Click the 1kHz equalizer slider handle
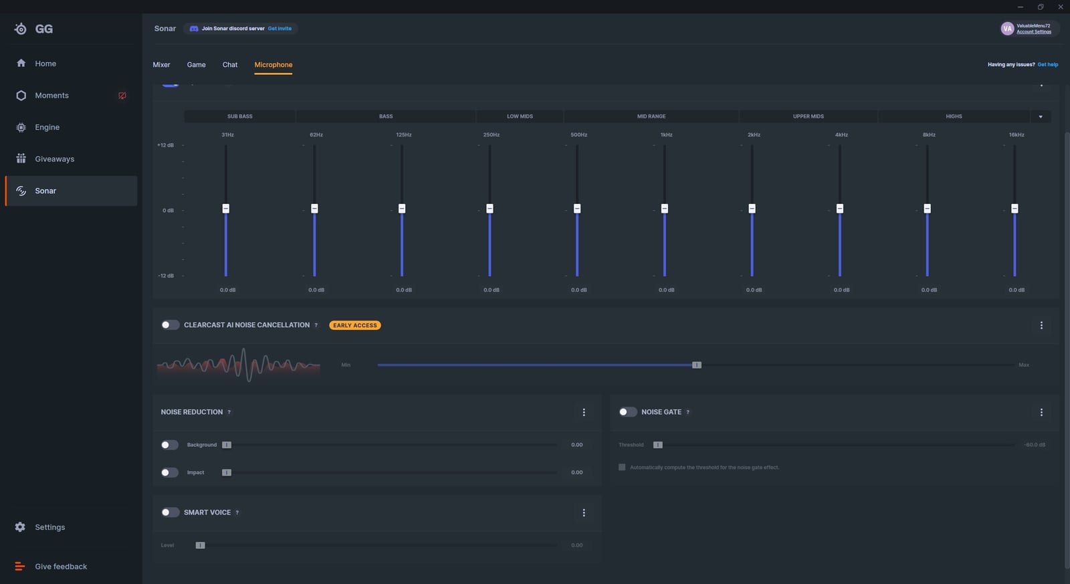 (665, 209)
